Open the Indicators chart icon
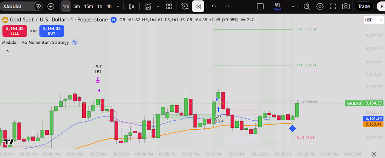 (x=148, y=7)
